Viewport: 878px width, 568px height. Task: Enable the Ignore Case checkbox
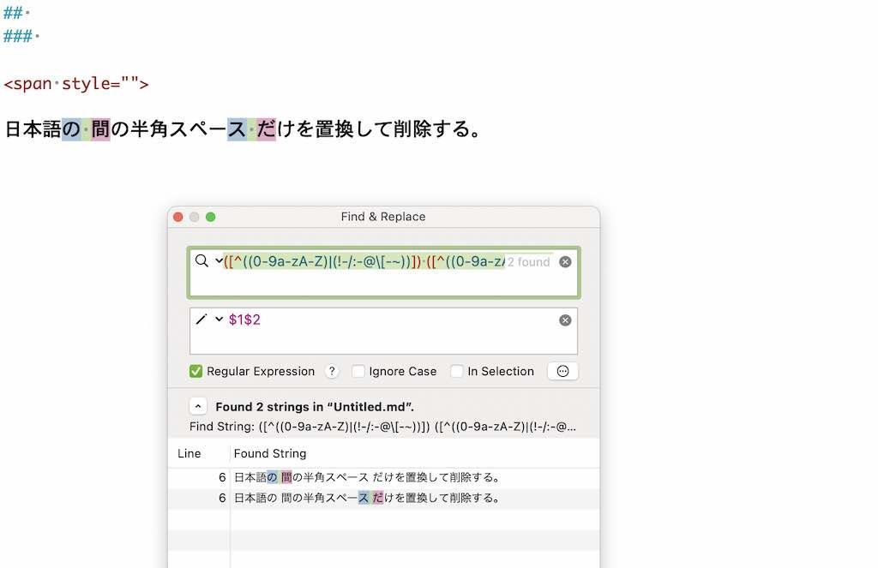click(x=358, y=371)
